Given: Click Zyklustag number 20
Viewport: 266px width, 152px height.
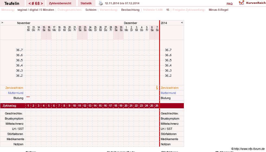Looking at the screenshot, I should [x=126, y=106].
